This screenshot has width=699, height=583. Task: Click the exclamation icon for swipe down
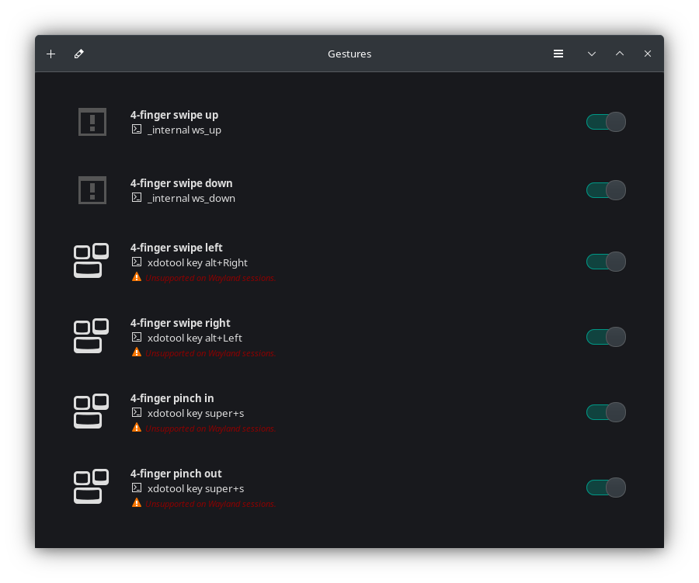[x=92, y=190]
